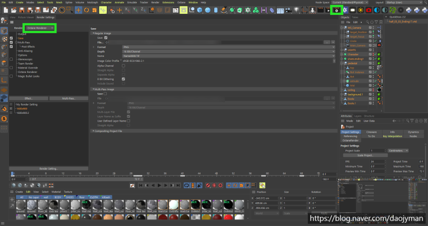The image size is (428, 226).
Task: Select the Rotate tool
Action: click(x=86, y=10)
